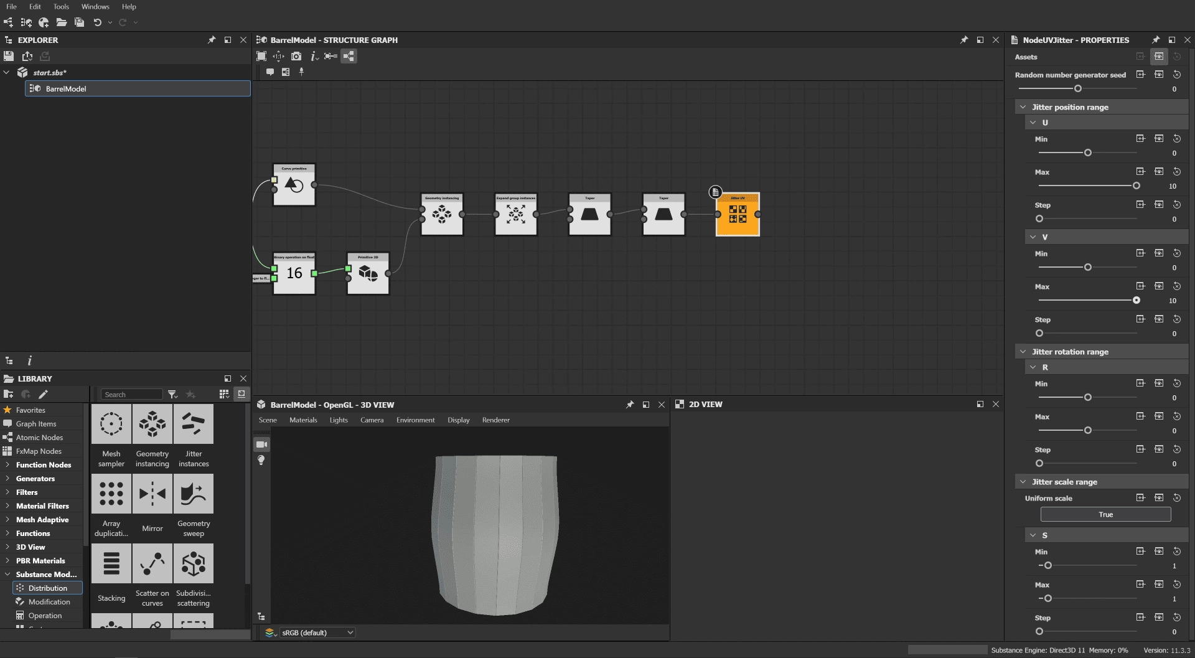
Task: Collapse Jitter position range section
Action: click(1023, 107)
